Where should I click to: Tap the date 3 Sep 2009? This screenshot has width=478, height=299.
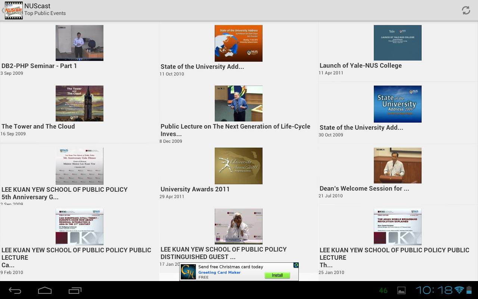(x=12, y=73)
